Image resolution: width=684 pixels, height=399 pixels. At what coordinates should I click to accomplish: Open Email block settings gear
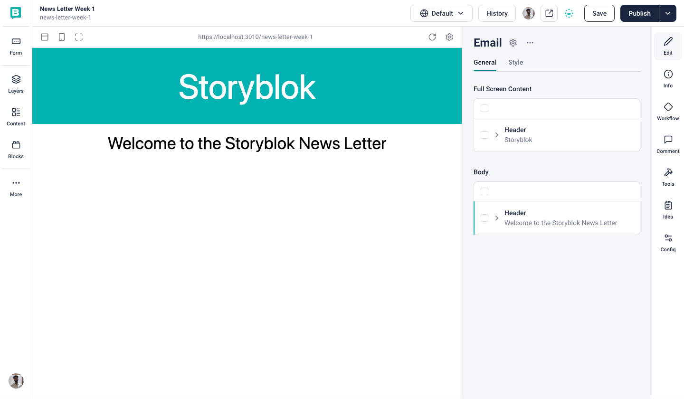coord(513,43)
